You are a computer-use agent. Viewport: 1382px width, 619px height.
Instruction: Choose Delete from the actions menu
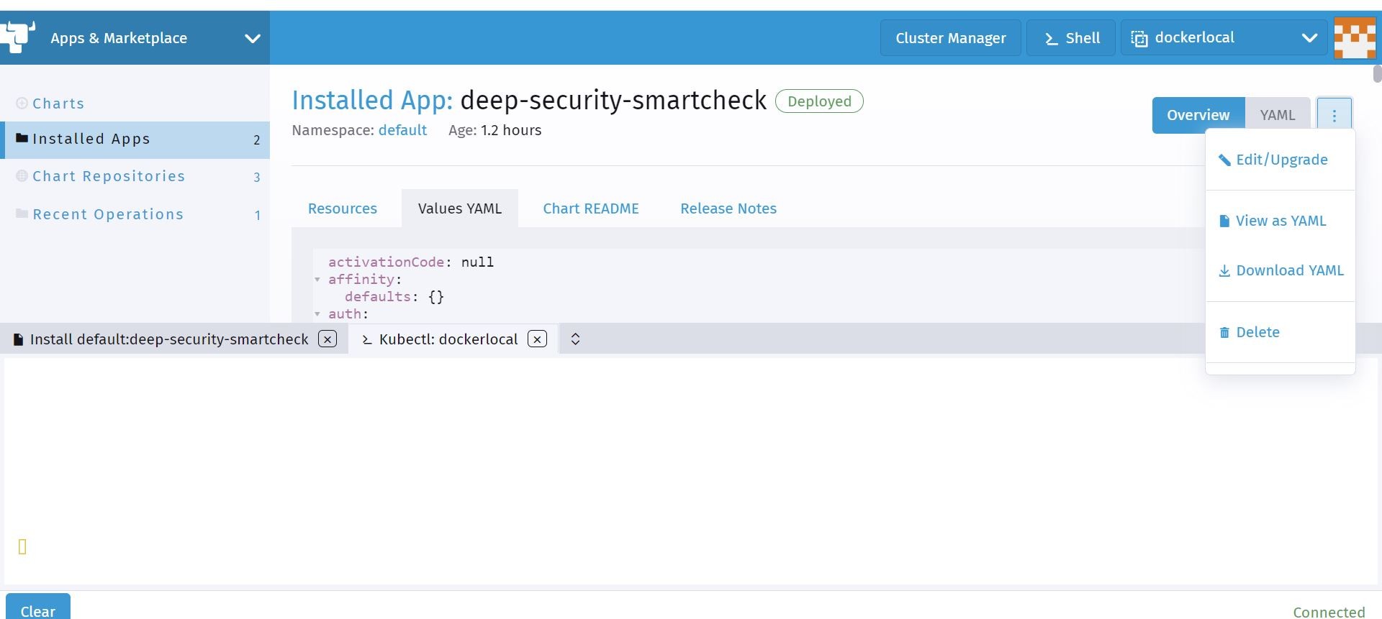(x=1280, y=332)
